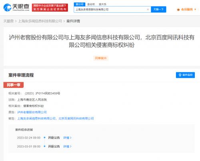Switch to the 查老板 search tab
200x161 pixels.
point(91,4)
